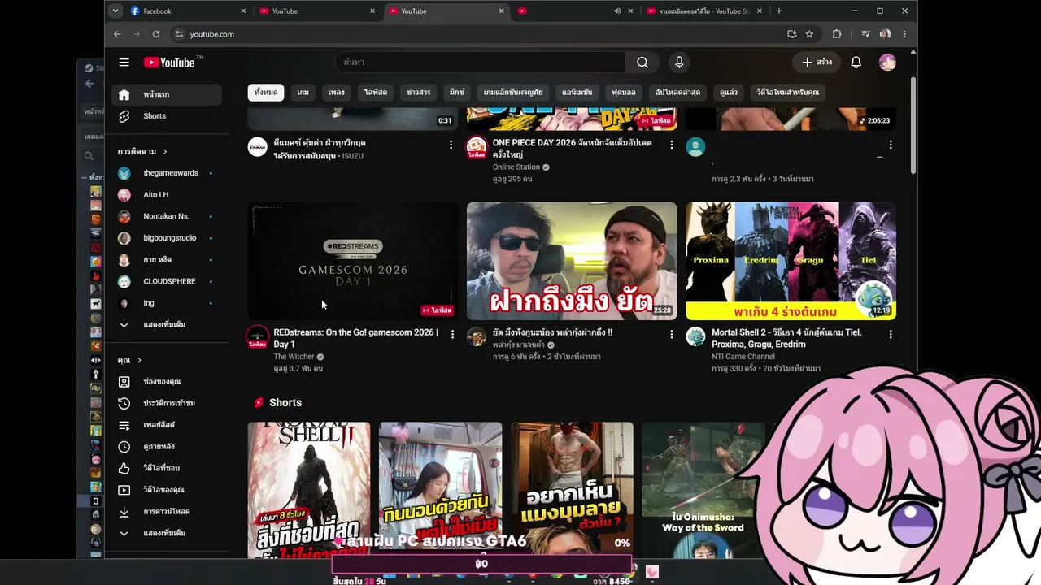Open the Onimusha: Way of the Sword short

point(703,491)
